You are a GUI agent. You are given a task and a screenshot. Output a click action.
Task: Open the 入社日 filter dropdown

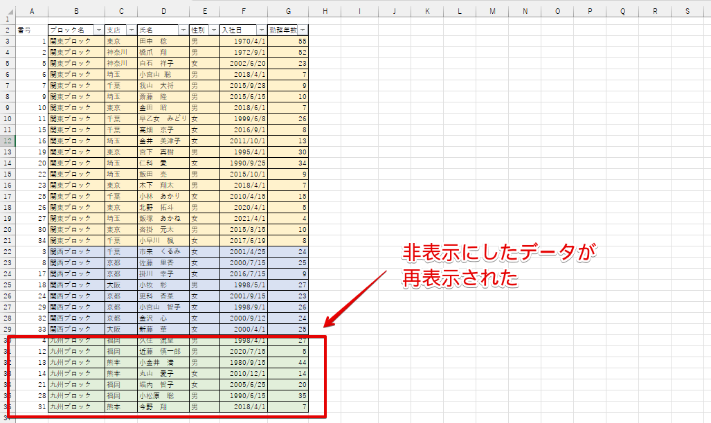(x=262, y=30)
